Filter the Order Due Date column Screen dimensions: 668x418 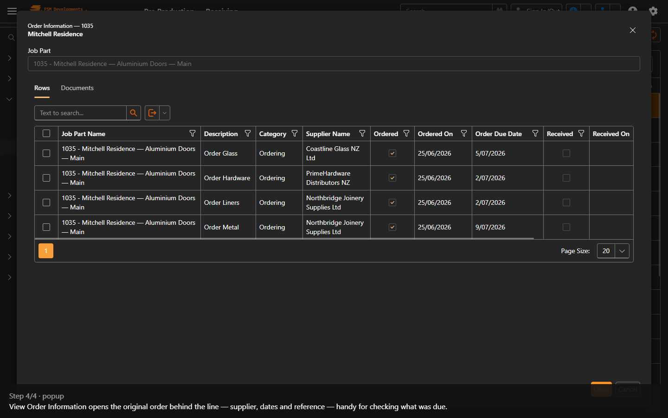pos(535,134)
